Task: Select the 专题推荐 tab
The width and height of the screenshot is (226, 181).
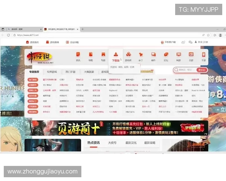Action: (34, 72)
